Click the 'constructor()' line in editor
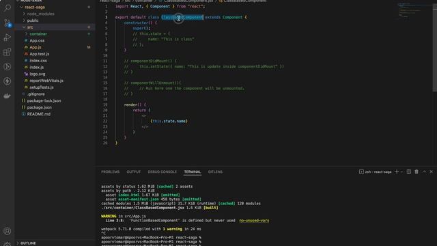Viewport: 437px width, 246px height. (x=141, y=23)
